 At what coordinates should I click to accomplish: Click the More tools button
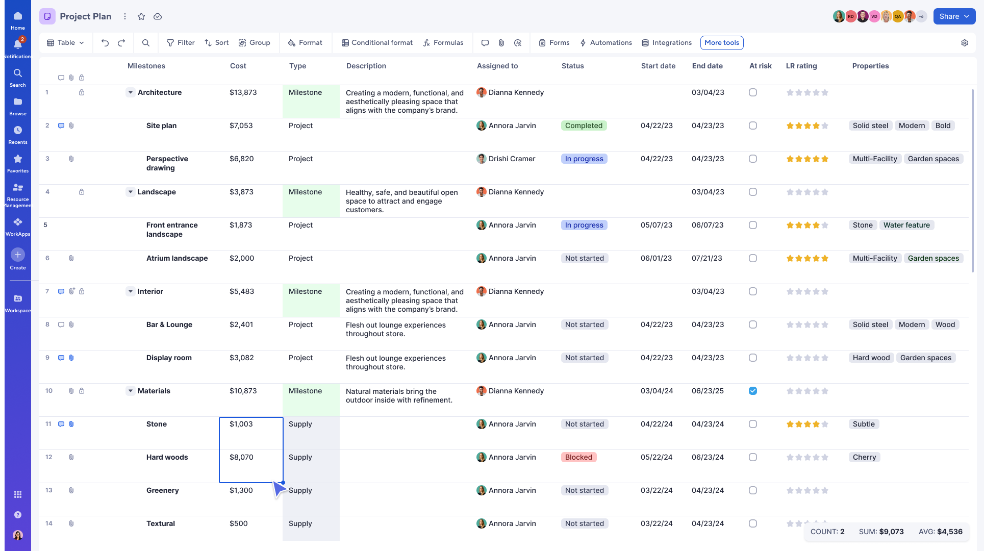(722, 43)
